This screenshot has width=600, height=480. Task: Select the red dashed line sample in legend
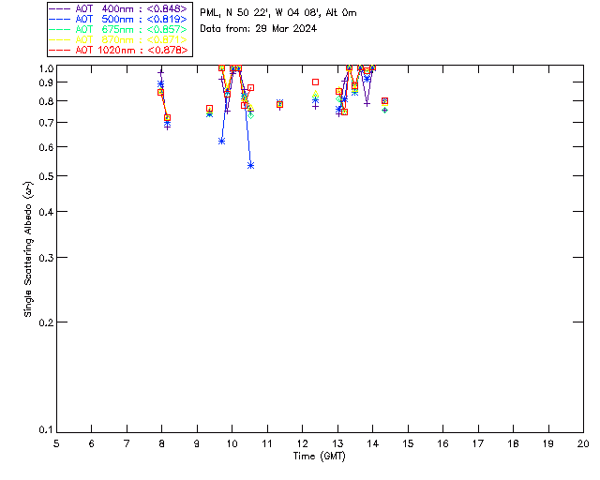pos(60,51)
